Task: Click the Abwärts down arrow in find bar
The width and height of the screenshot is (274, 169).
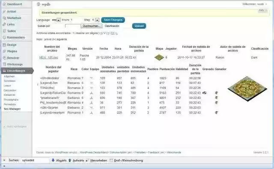Action: [x=53, y=160]
